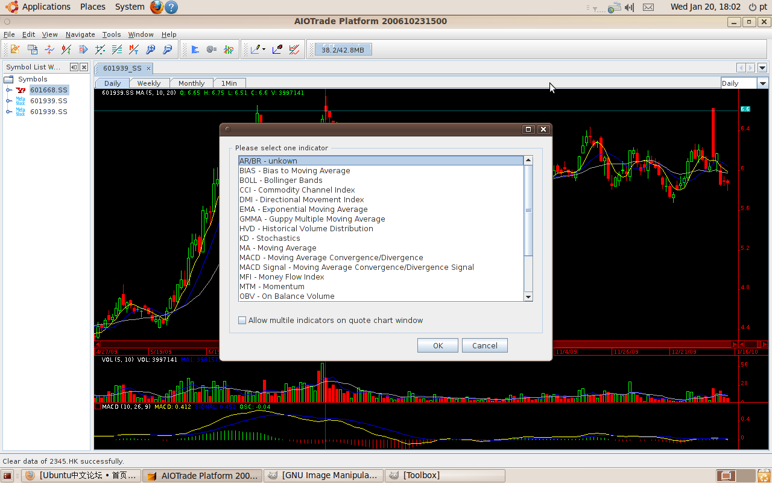Select 'OBV - On Balance Volume' indicator

381,296
